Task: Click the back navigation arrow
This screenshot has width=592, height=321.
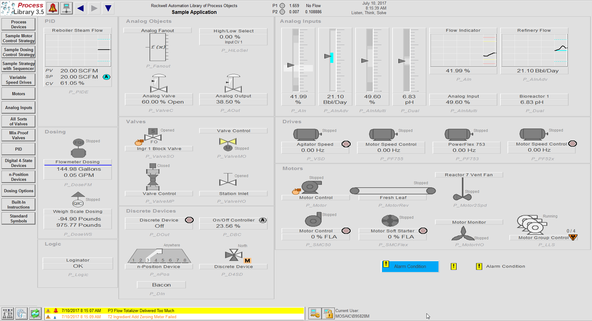Action: coord(80,8)
